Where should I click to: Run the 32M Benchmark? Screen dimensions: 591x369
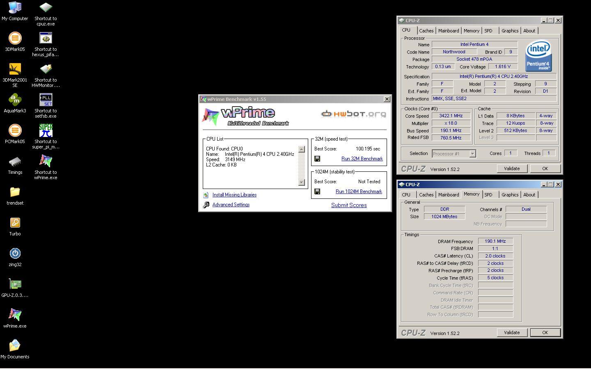362,159
